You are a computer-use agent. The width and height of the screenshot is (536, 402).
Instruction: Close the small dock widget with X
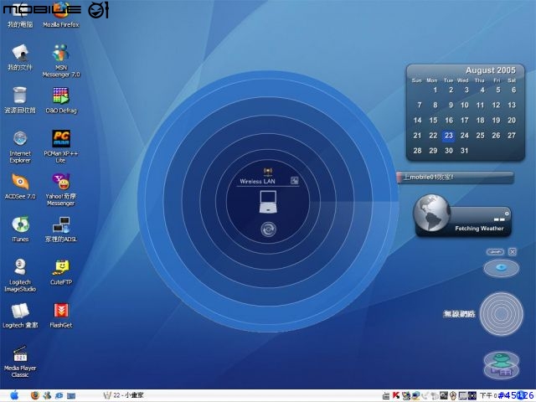(512, 252)
